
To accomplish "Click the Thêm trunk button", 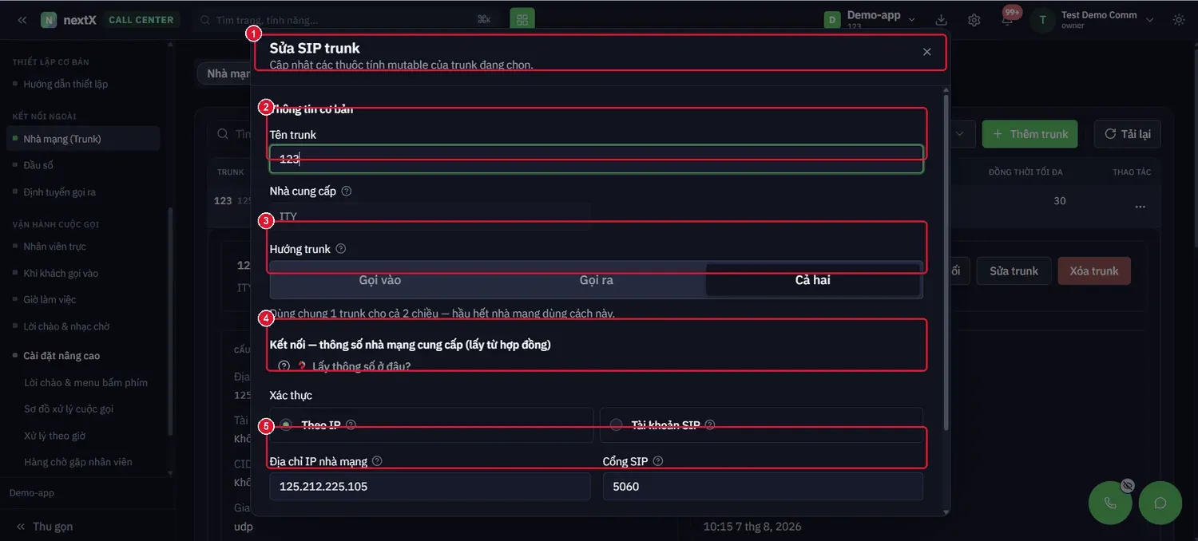I will tap(1030, 134).
